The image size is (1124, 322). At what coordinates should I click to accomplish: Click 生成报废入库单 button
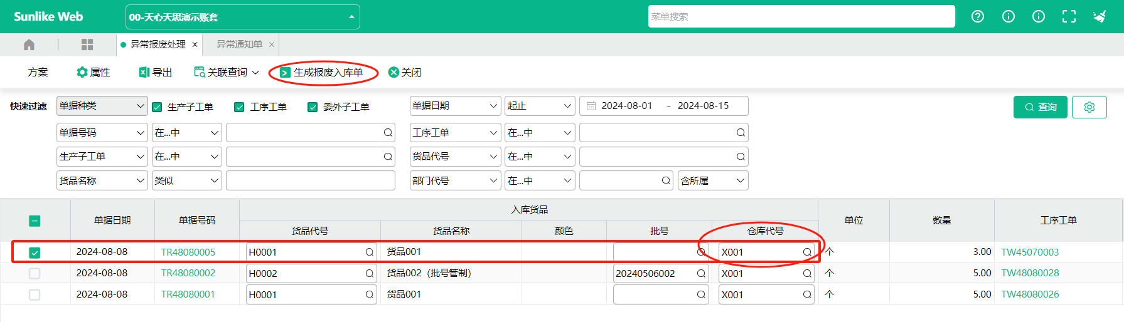pyautogui.click(x=321, y=73)
